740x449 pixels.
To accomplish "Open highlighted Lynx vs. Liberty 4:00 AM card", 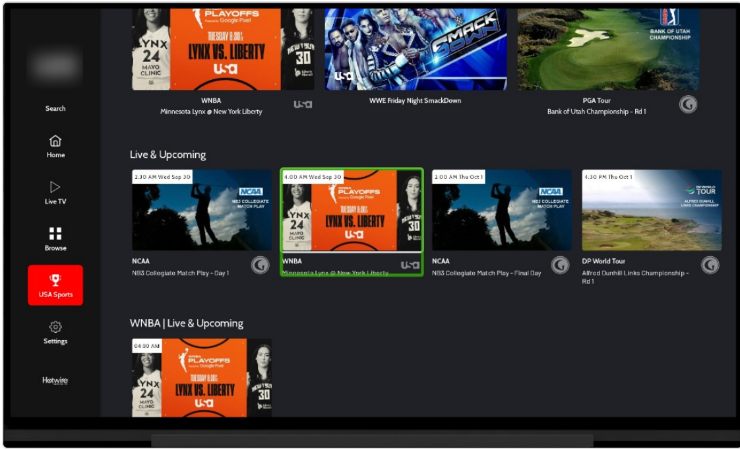I will 352,222.
